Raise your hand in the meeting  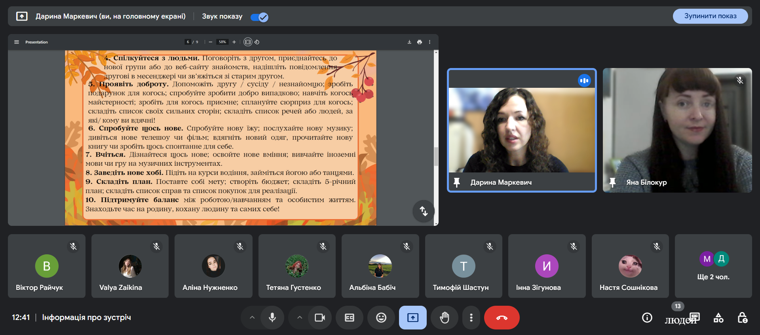445,318
